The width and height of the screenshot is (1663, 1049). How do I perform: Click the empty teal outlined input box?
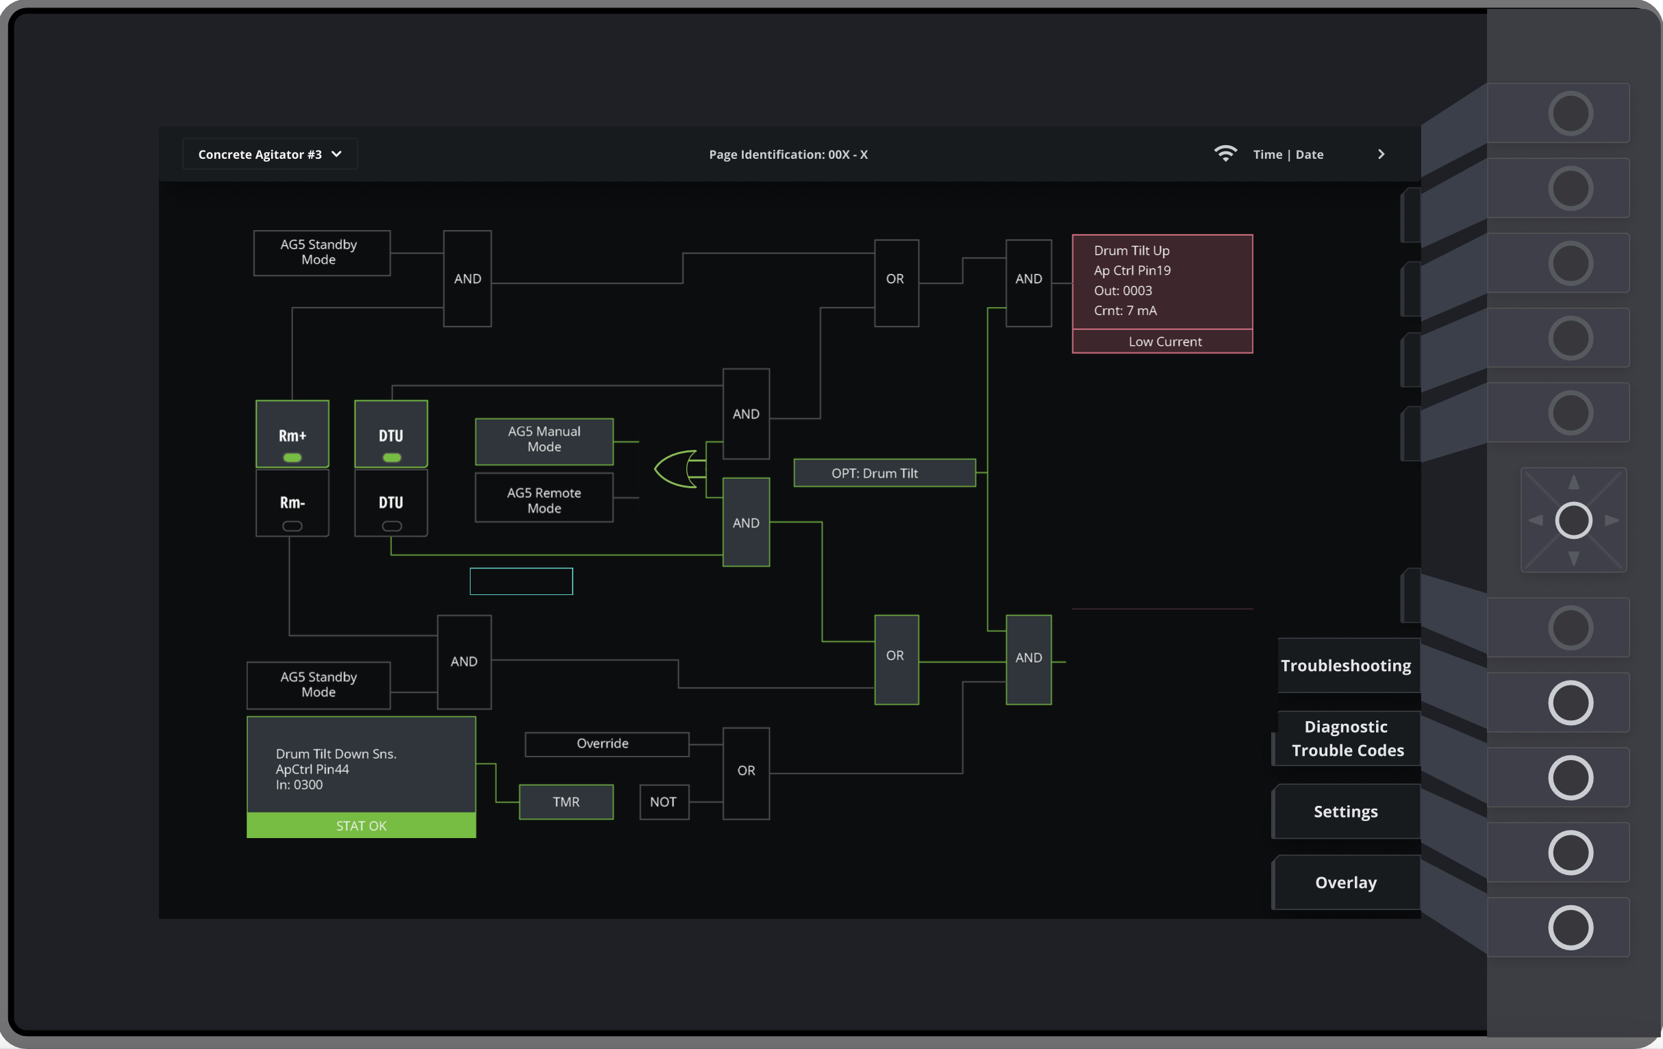pyautogui.click(x=521, y=581)
